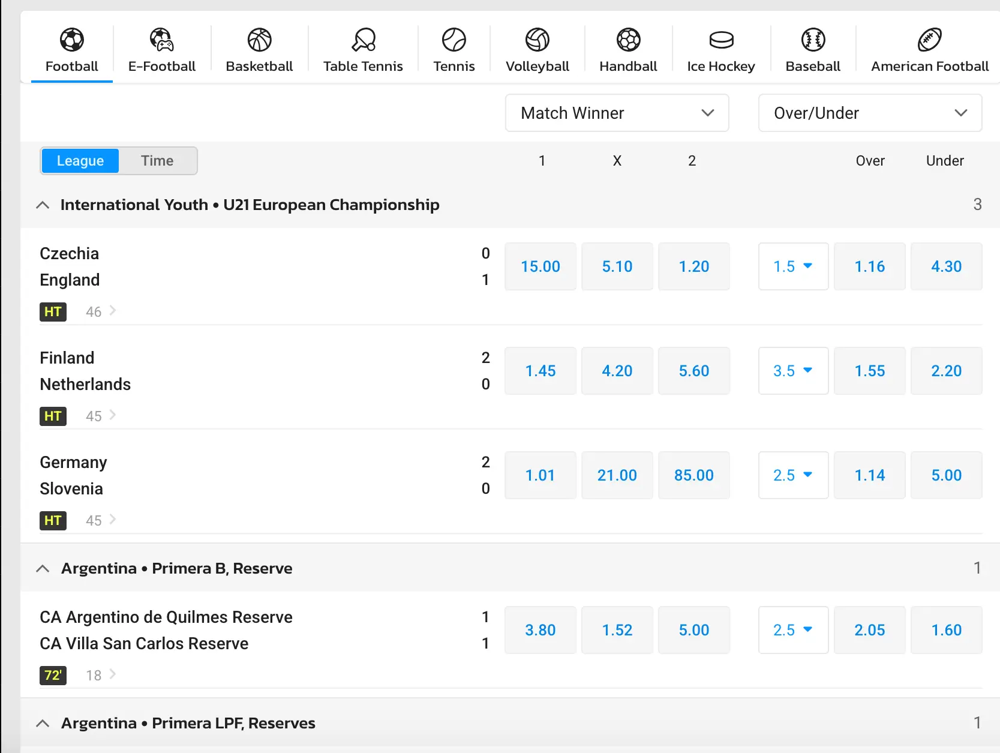Open the Over/Under market dropdown

coord(870,113)
